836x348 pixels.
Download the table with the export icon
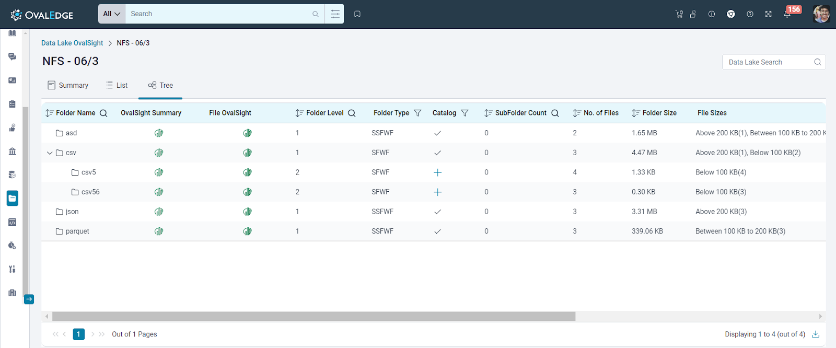point(816,334)
